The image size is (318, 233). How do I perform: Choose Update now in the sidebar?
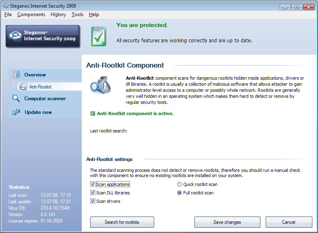tap(45, 112)
